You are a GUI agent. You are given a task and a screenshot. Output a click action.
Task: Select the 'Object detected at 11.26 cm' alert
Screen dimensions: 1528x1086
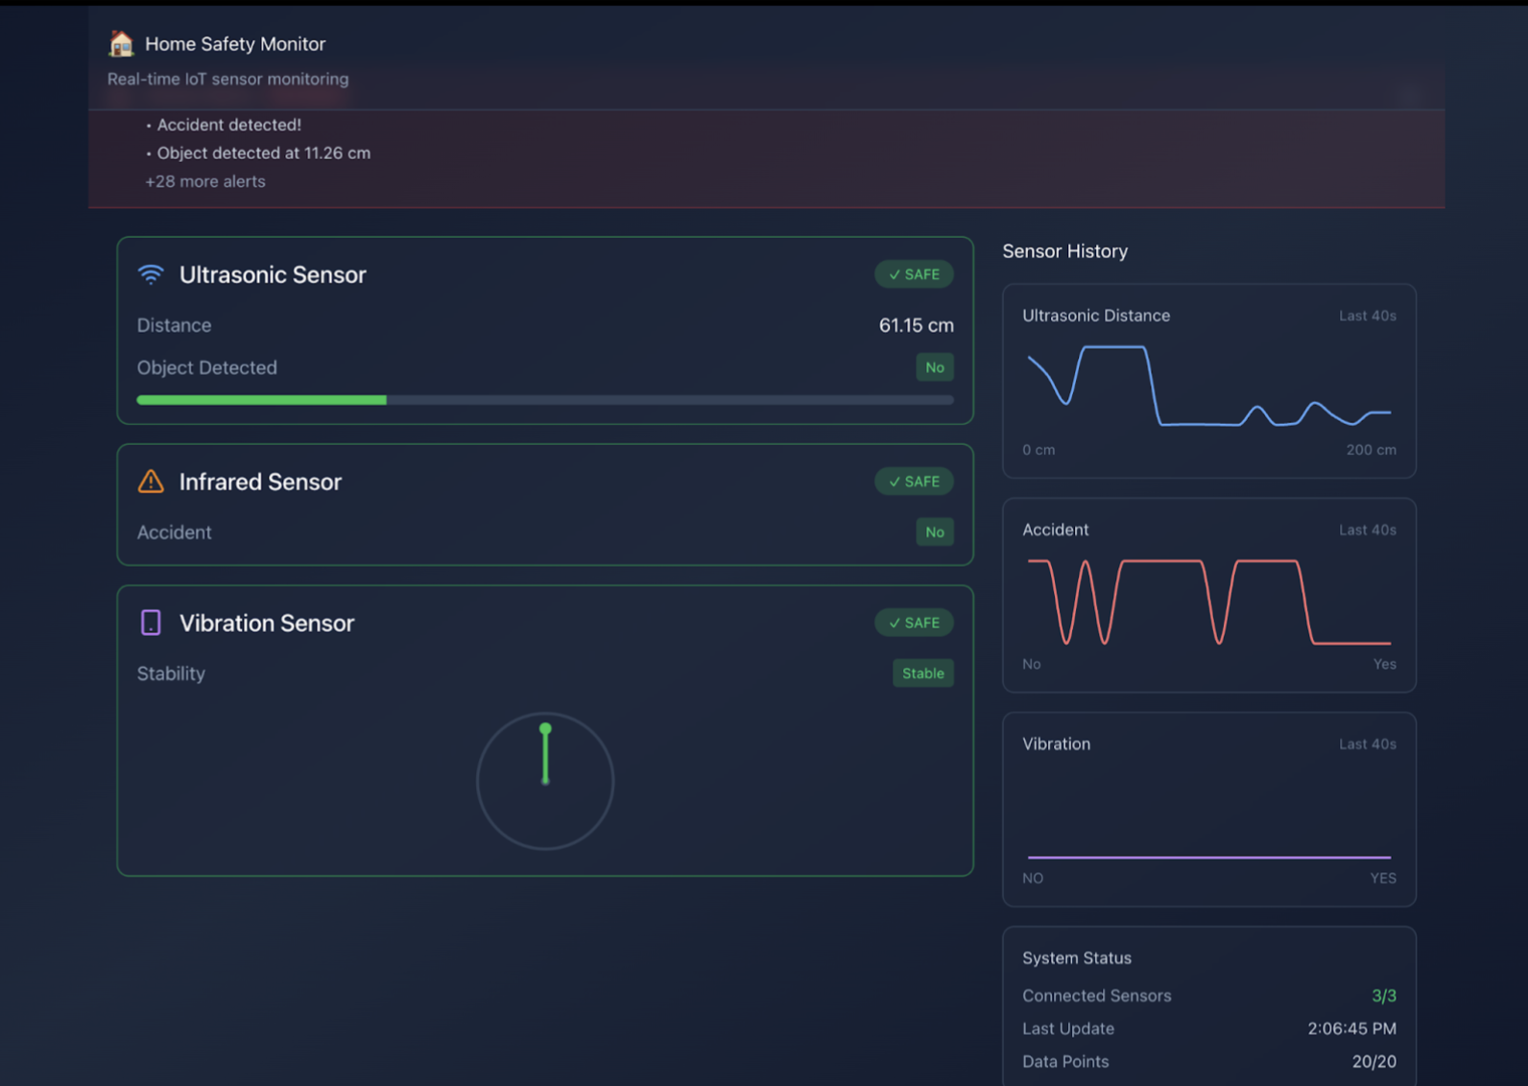[263, 153]
